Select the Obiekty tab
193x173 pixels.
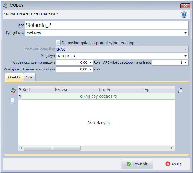click(x=14, y=77)
